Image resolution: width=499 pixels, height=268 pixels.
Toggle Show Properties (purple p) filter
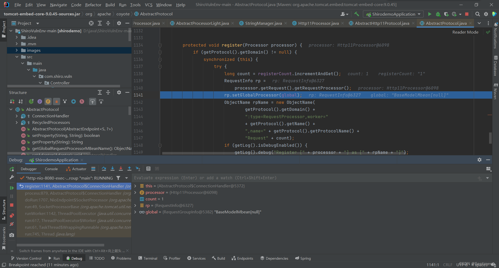coord(40,101)
